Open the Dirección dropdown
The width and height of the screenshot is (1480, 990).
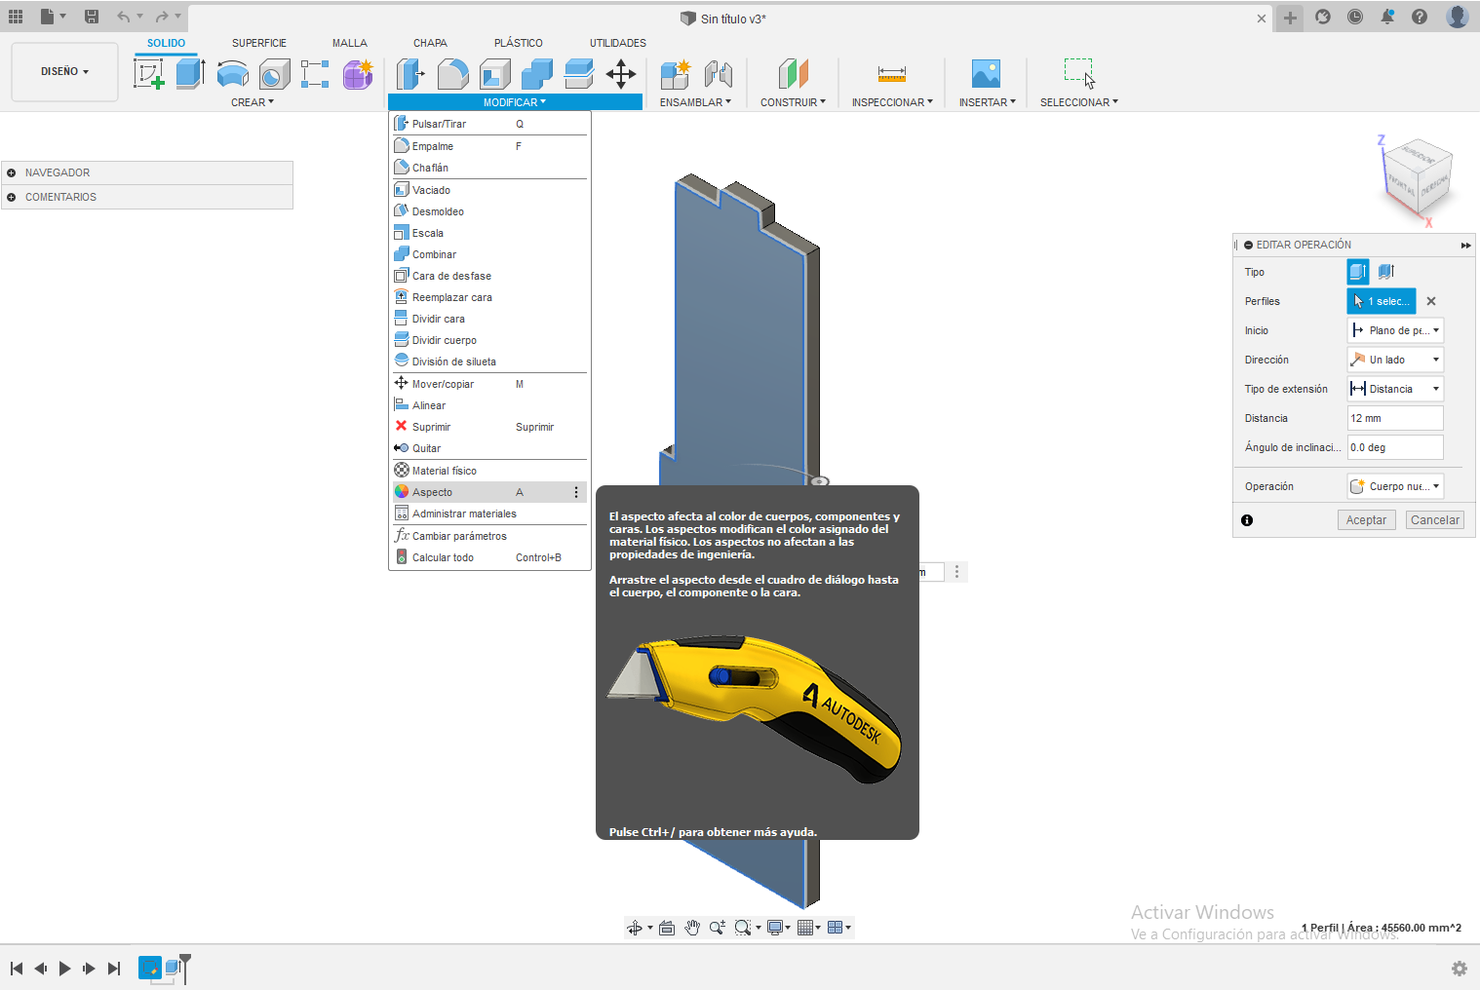click(1395, 360)
